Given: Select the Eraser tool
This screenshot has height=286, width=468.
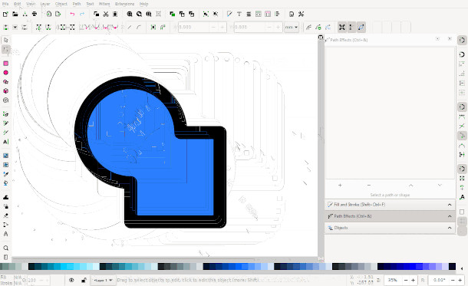Looking at the screenshot, I should coord(5,215).
